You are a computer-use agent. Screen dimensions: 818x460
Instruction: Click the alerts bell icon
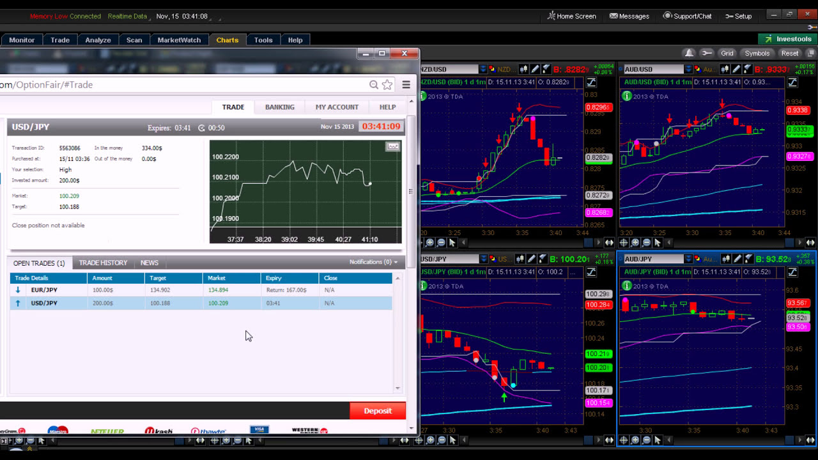point(689,53)
